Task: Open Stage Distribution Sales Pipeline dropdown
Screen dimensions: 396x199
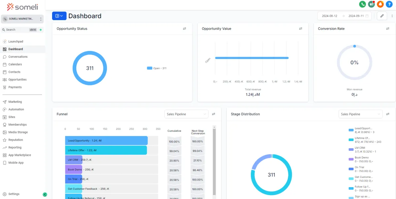Action: point(361,114)
